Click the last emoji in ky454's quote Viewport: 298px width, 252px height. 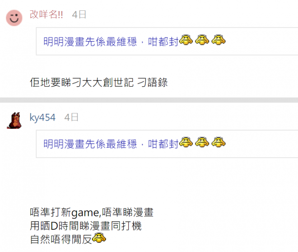(219, 142)
